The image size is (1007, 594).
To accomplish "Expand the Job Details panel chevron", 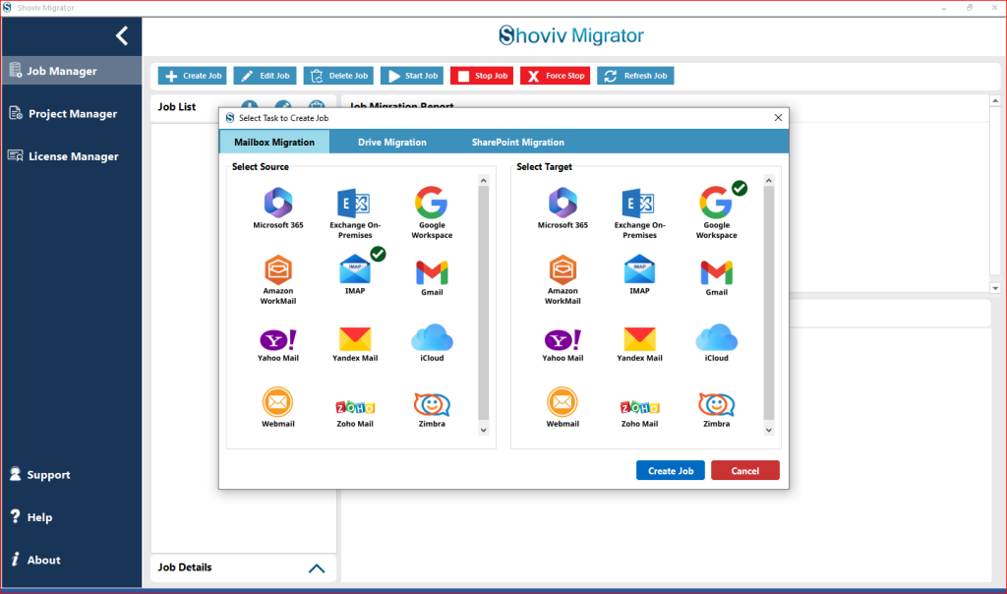I will tap(317, 568).
